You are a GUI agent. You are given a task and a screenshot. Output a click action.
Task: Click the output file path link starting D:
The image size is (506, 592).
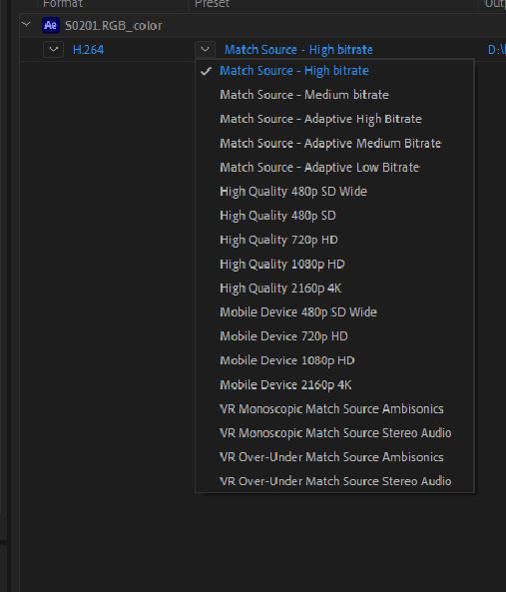click(497, 50)
